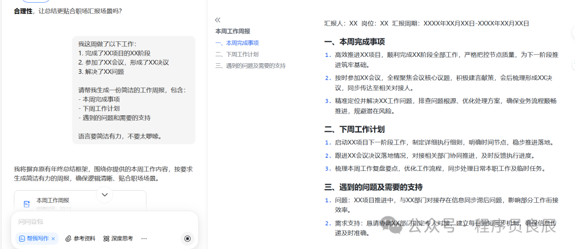Image resolution: width=575 pixels, height=249 pixels.
Task: Click the heading 一、本周完成事项 in document
Action: pos(355,42)
